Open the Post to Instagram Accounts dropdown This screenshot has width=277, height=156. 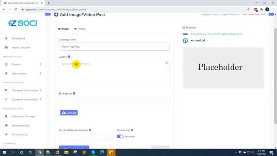point(85,137)
